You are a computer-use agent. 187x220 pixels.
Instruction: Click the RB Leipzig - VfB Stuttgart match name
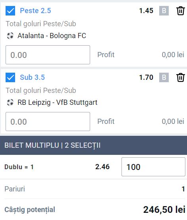coord(58,102)
